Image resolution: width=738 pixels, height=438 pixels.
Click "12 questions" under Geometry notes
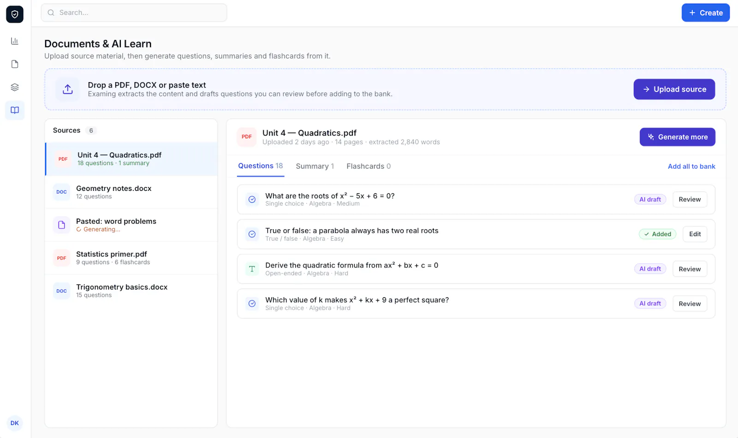pyautogui.click(x=94, y=196)
